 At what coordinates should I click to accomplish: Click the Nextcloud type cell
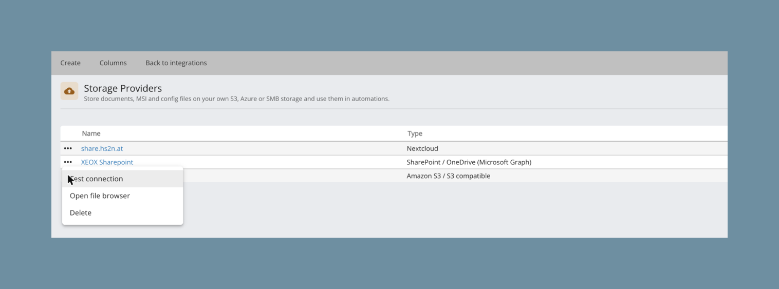pos(422,148)
